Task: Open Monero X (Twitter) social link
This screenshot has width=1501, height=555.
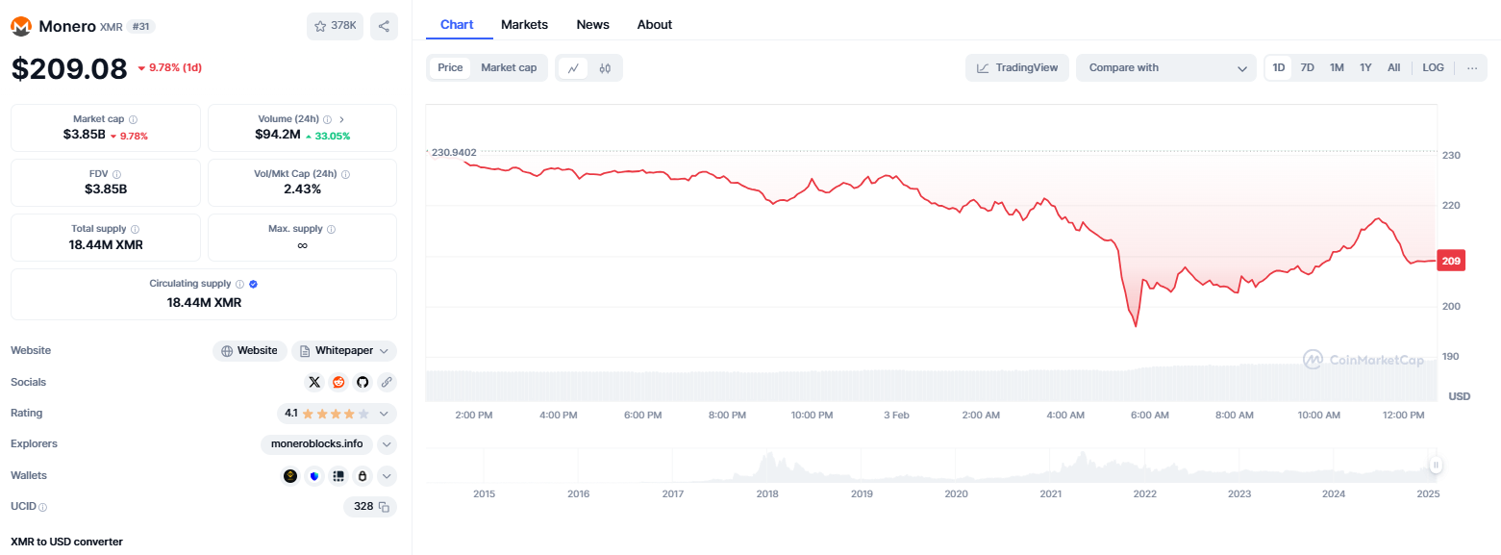Action: coord(314,382)
